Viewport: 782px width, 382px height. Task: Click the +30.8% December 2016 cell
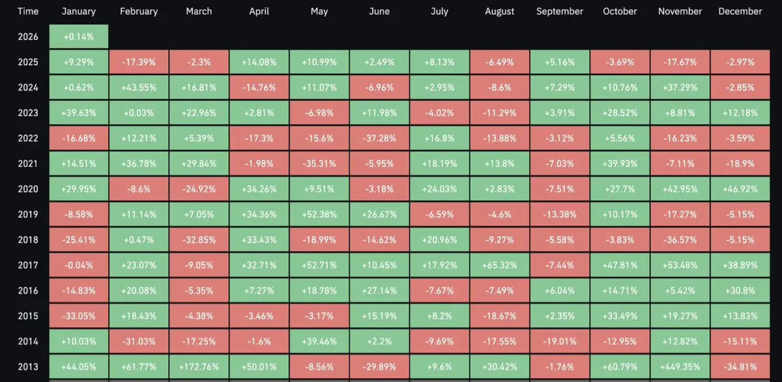741,290
